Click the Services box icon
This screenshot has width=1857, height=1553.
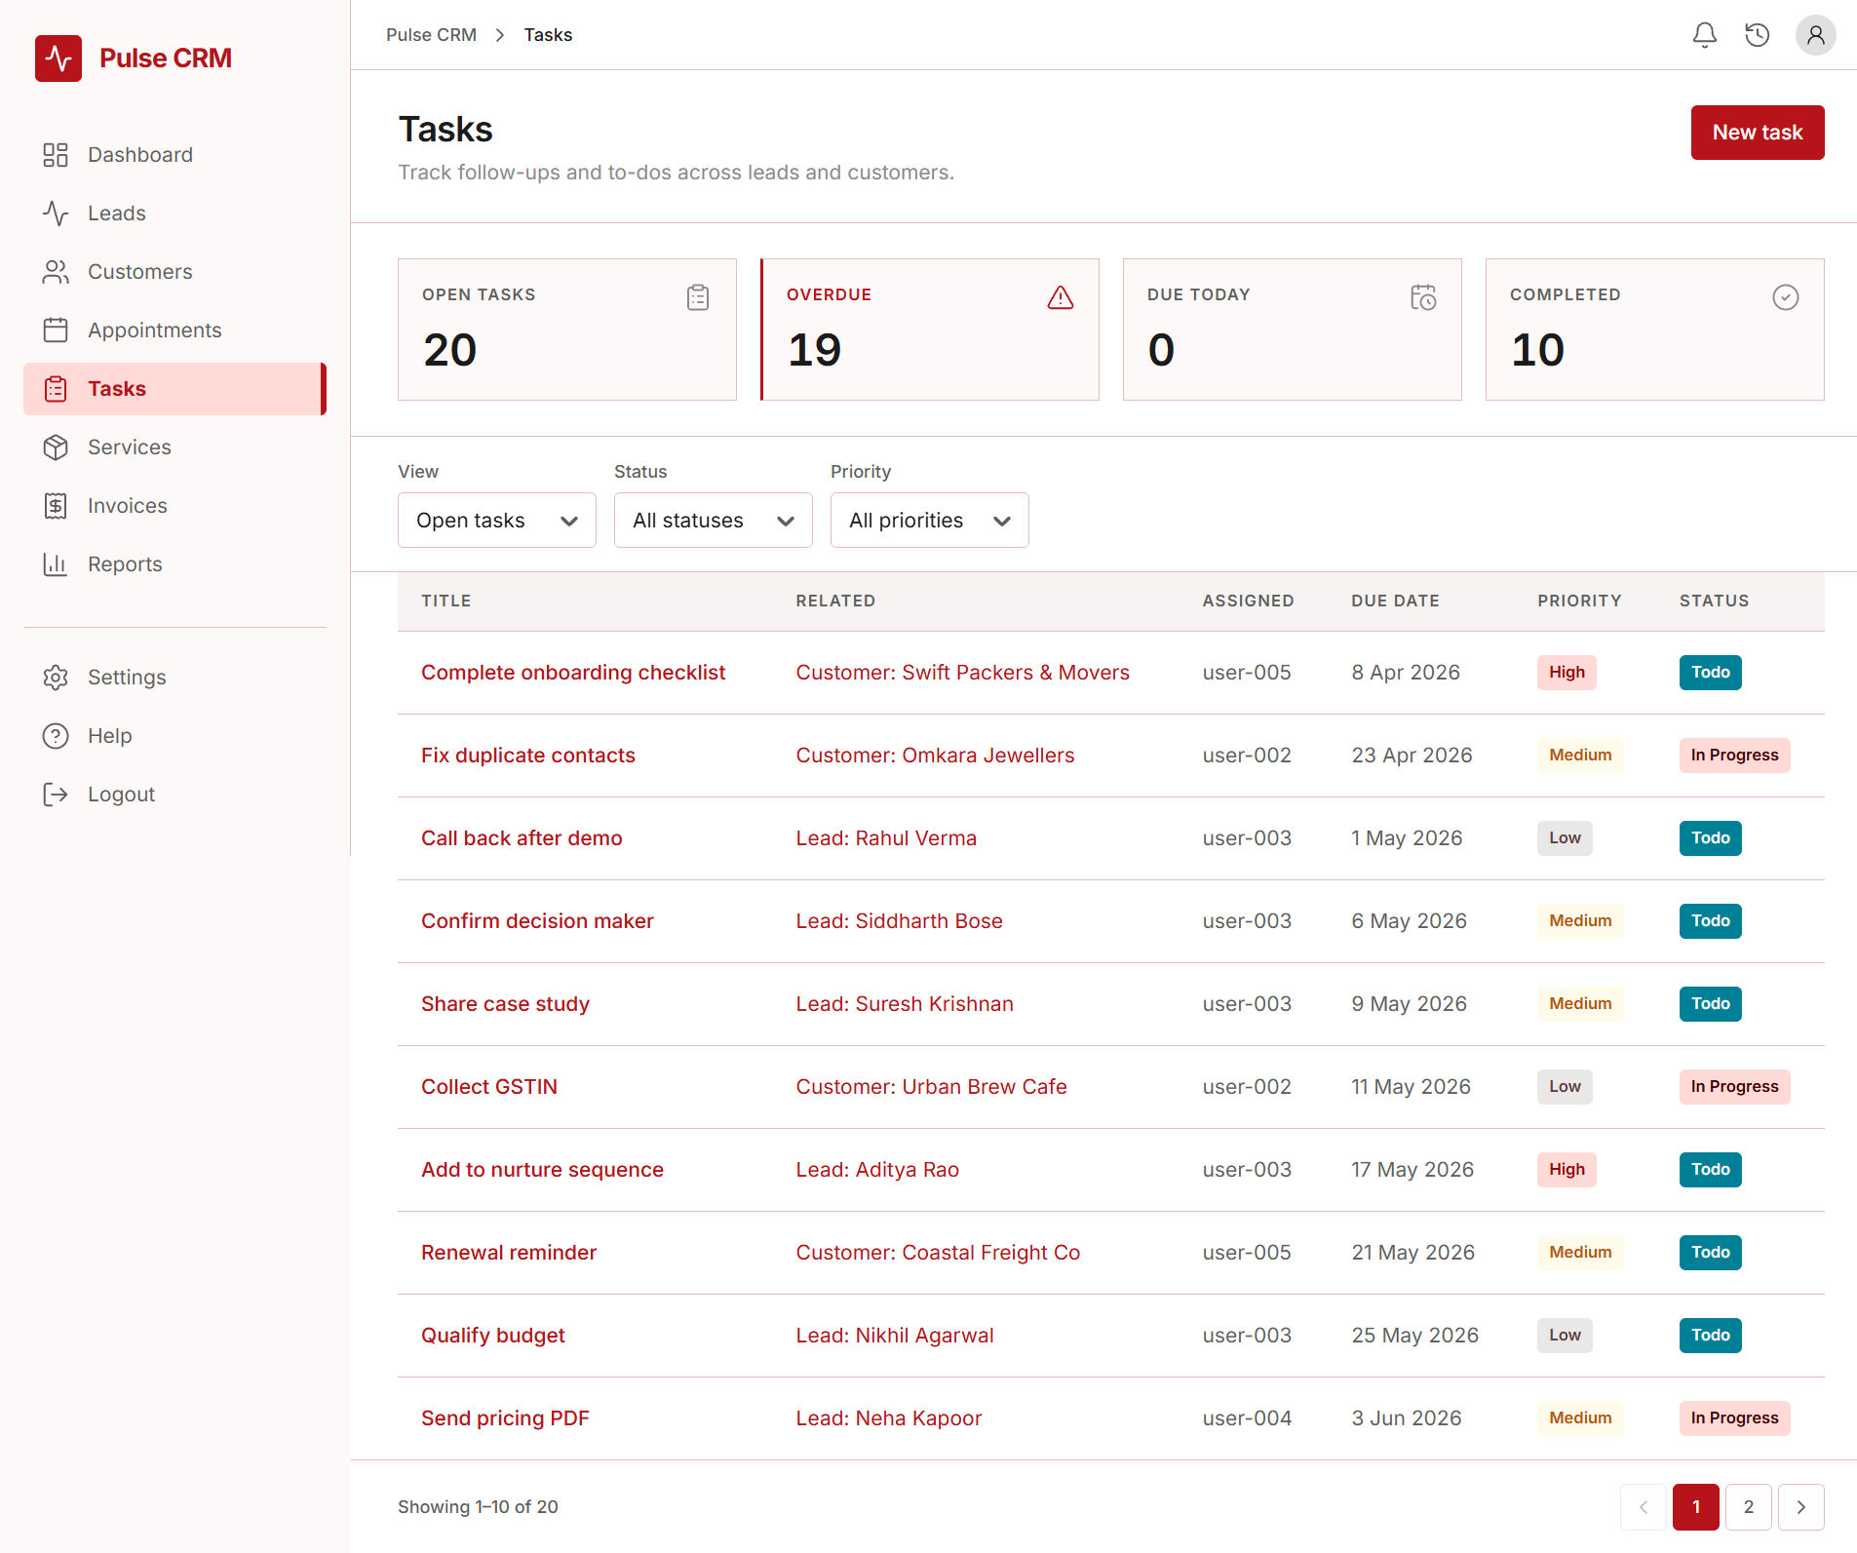point(56,447)
